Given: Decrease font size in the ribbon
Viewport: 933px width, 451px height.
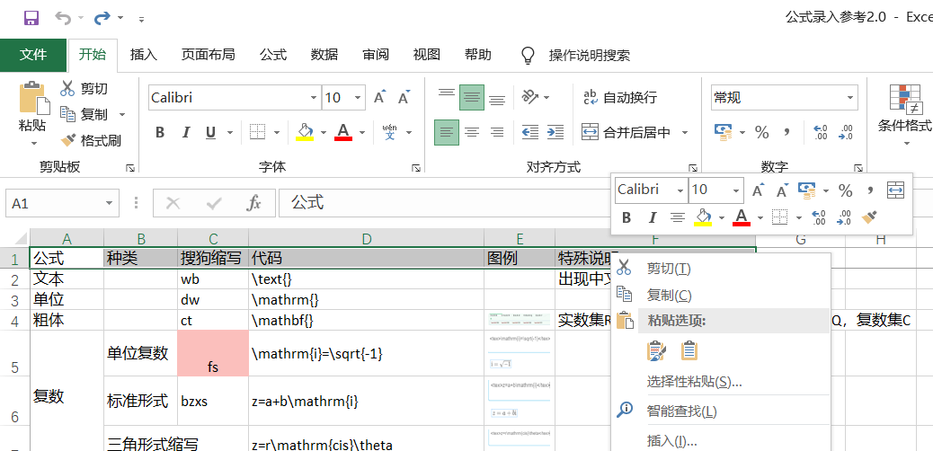Looking at the screenshot, I should pos(404,97).
